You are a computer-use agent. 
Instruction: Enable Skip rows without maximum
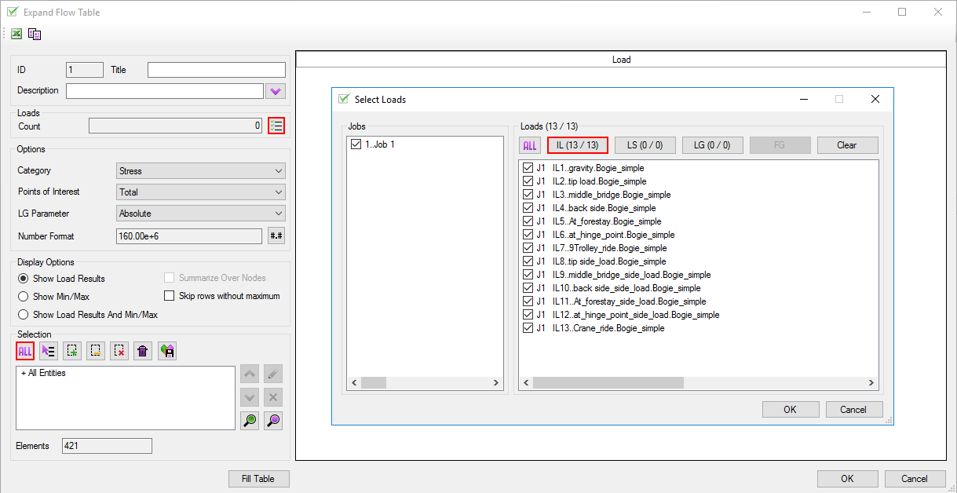(169, 296)
